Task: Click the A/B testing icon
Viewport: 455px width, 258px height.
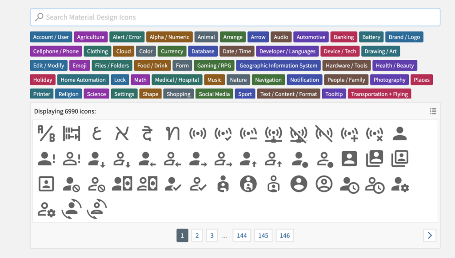Action: 46,133
